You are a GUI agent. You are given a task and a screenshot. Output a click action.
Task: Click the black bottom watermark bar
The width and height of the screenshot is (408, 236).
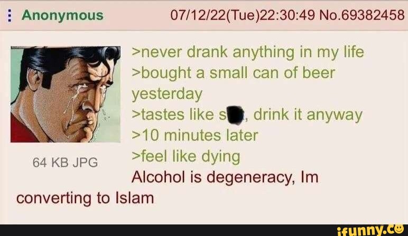pyautogui.click(x=204, y=230)
